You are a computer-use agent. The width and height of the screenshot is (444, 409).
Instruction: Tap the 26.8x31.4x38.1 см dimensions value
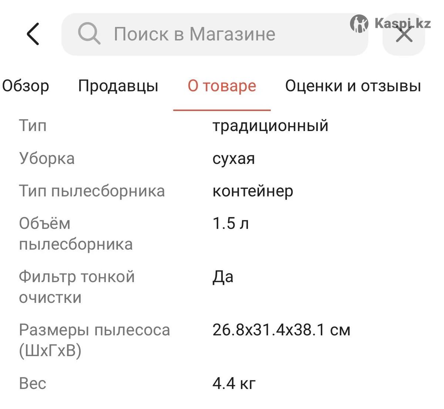tap(281, 330)
